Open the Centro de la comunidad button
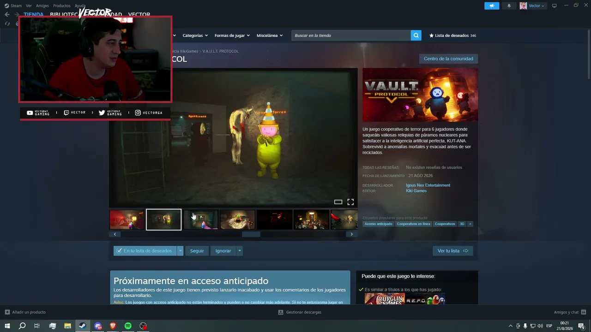591x332 pixels. (448, 59)
